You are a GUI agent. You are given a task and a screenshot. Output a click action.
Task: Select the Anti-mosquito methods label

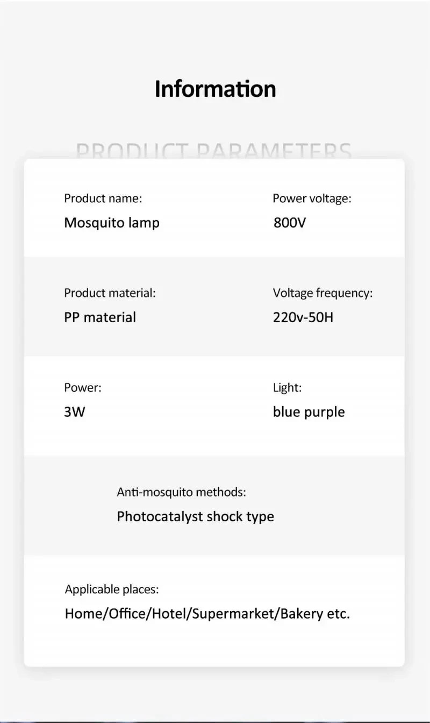181,492
